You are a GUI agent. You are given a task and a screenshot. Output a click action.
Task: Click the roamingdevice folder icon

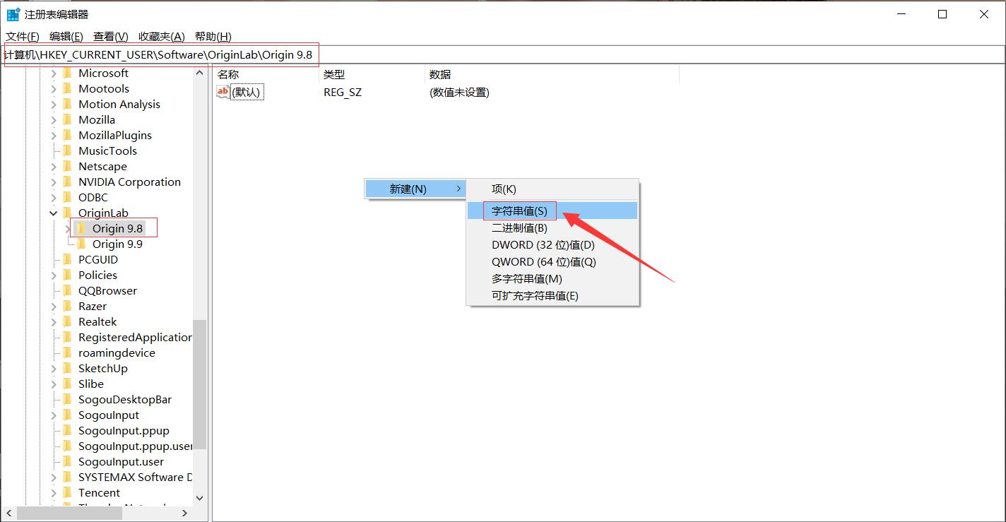click(x=68, y=353)
